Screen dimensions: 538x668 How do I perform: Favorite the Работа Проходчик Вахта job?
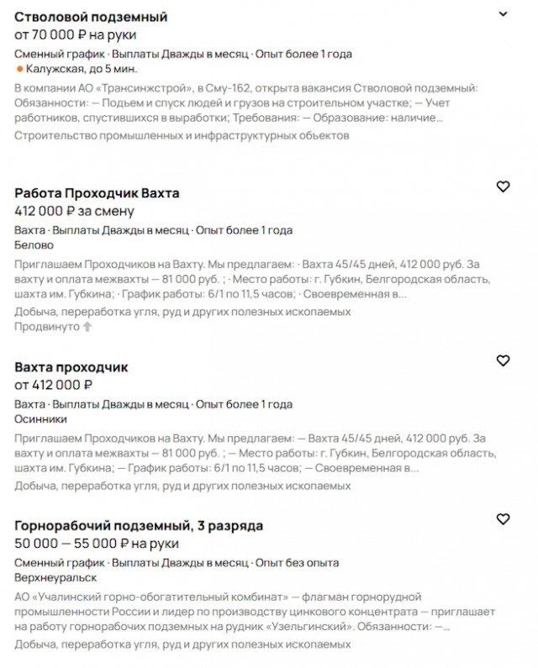click(503, 187)
